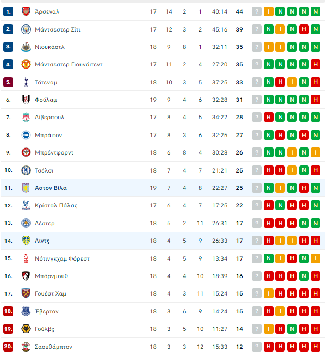Click the Arsenal club crest
The image size is (328, 357).
tap(26, 11)
